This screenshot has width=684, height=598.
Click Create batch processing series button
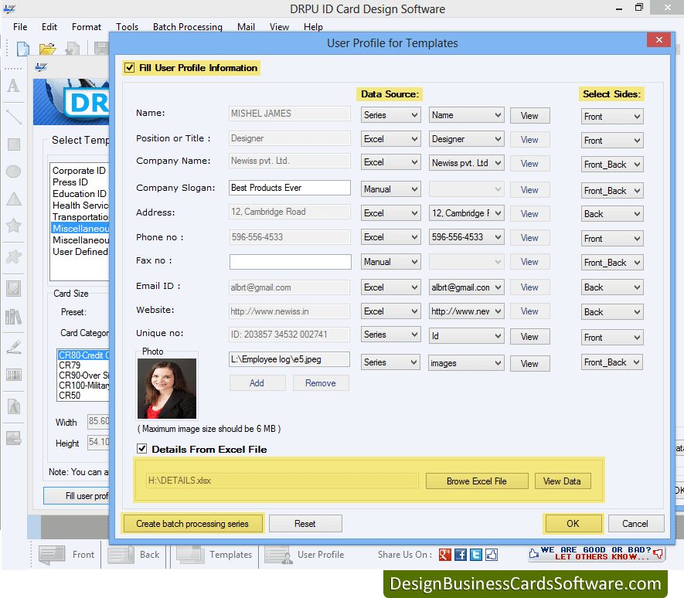coord(192,523)
